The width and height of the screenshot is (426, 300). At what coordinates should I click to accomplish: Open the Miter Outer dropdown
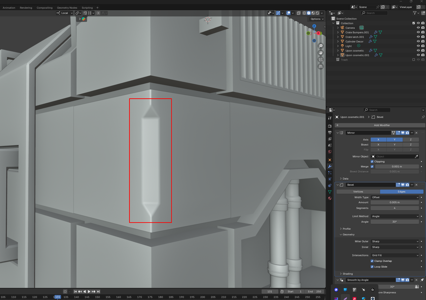point(395,242)
